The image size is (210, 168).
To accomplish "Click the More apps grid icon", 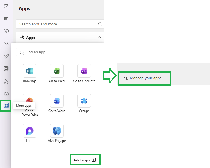I will (6, 105).
